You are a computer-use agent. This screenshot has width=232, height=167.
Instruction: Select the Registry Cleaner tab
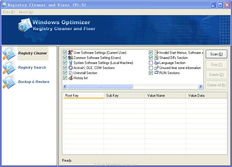click(33, 53)
